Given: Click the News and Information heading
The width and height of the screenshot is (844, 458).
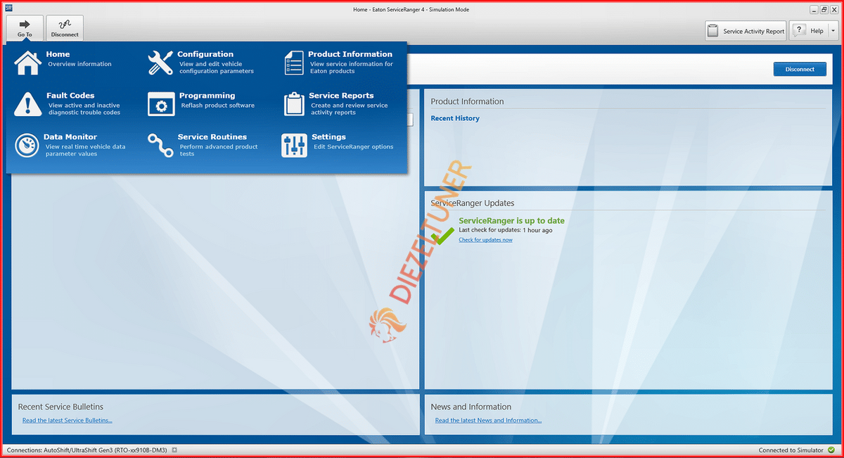Looking at the screenshot, I should coord(471,407).
